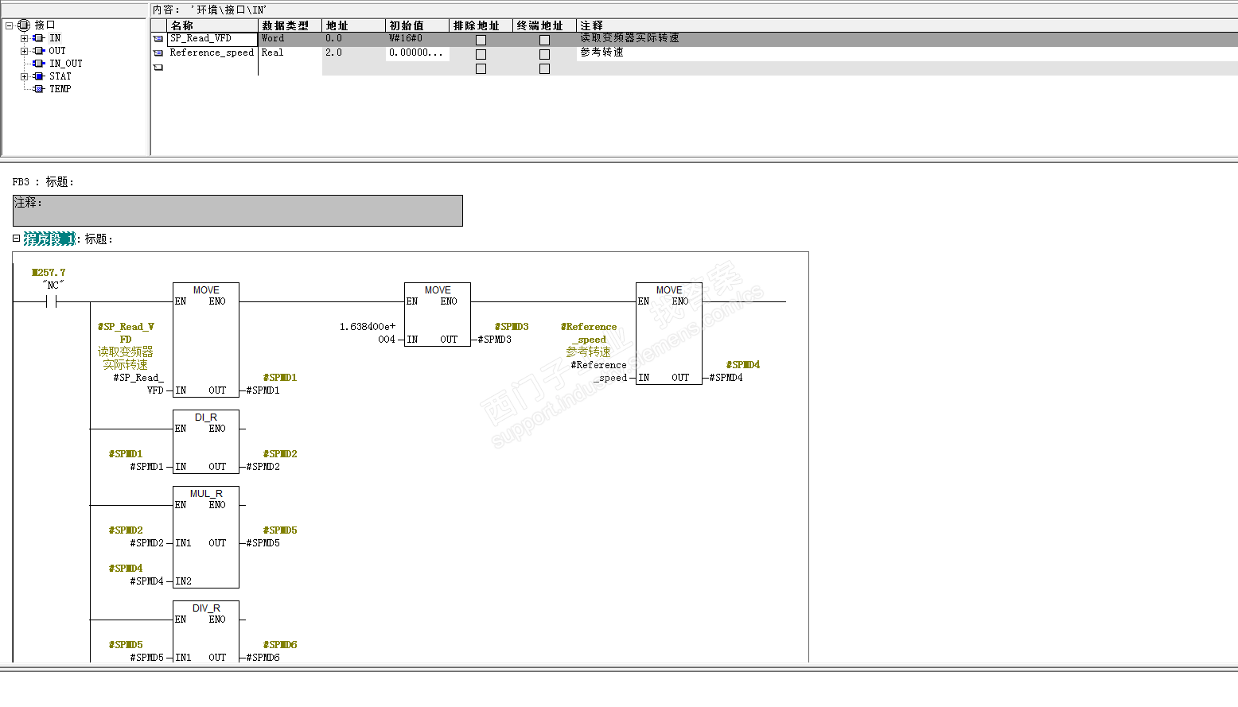Select the 接口 root label in tree
Image resolution: width=1238 pixels, height=707 pixels.
(45, 25)
